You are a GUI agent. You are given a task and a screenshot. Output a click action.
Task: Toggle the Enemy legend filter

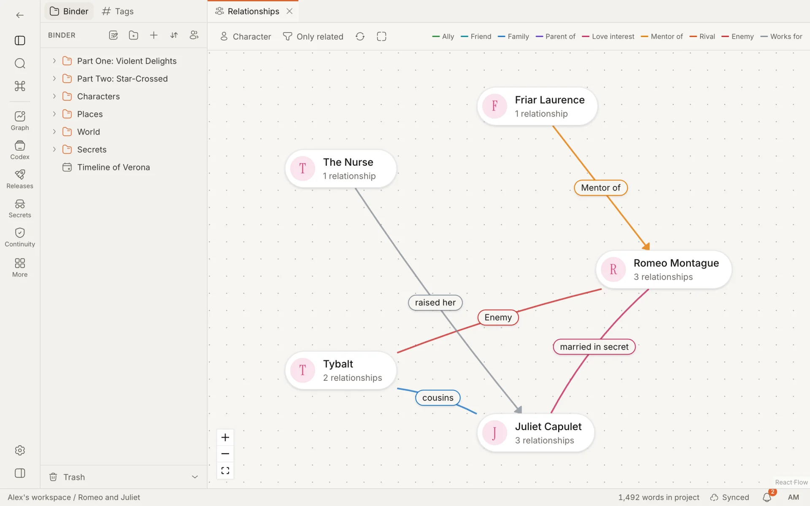coord(737,37)
